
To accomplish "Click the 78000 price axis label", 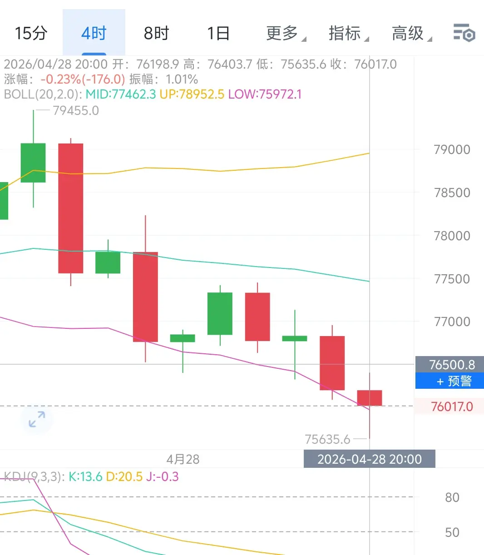I will (x=452, y=236).
